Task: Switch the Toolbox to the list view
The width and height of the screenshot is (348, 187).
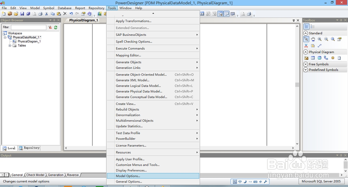Action: [313, 26]
